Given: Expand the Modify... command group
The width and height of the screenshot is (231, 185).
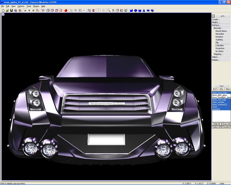Looking at the screenshot, I should [x=221, y=22].
